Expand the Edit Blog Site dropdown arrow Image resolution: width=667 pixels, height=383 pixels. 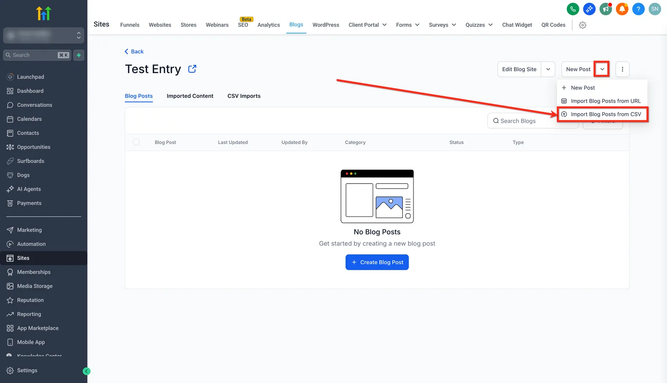coord(548,69)
